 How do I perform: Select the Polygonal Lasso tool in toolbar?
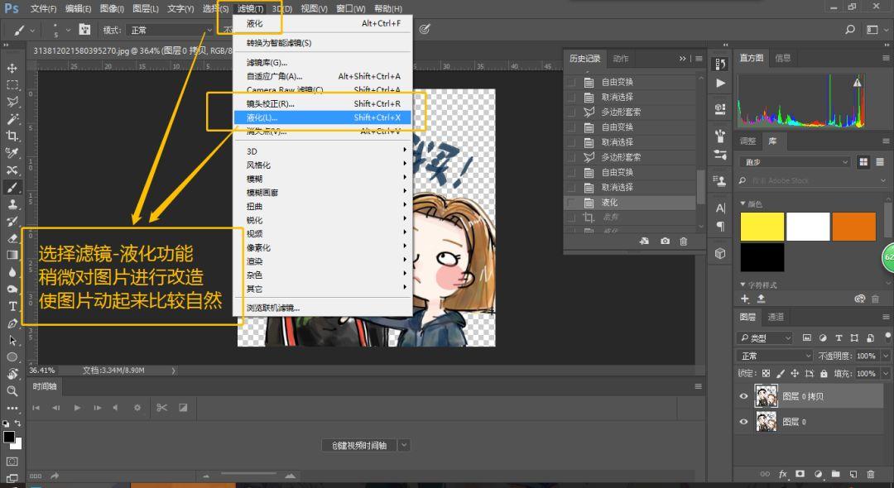click(12, 102)
